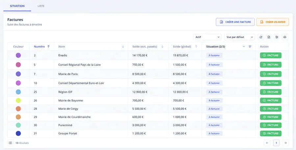The width and height of the screenshot is (296, 150).
Task: Click À facturer badge for Puremind
Action: coord(214,125)
